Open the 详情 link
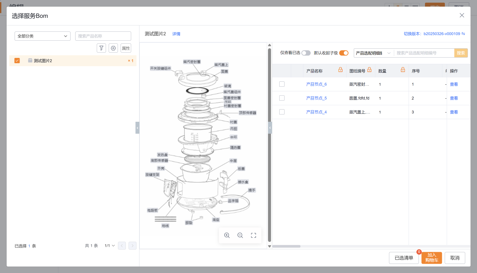 [176, 34]
